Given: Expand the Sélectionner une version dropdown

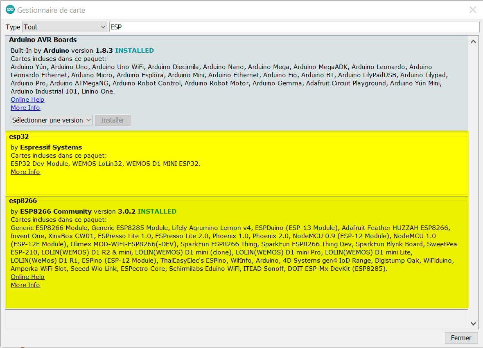Looking at the screenshot, I should [x=52, y=120].
